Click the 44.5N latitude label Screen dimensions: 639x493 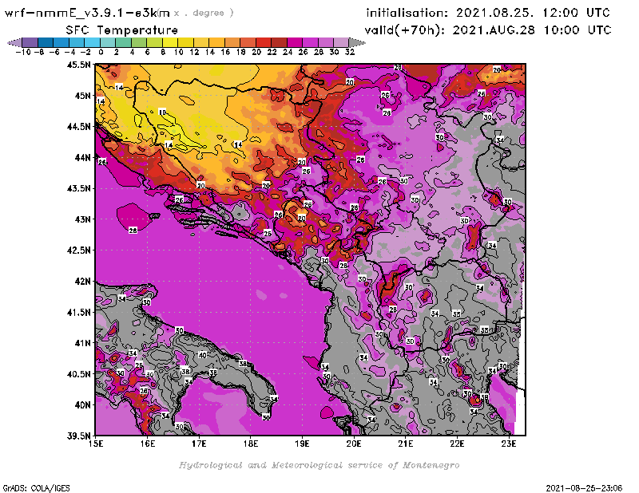[78, 127]
